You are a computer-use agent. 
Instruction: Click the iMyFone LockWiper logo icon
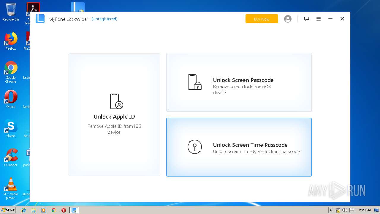tap(40, 19)
